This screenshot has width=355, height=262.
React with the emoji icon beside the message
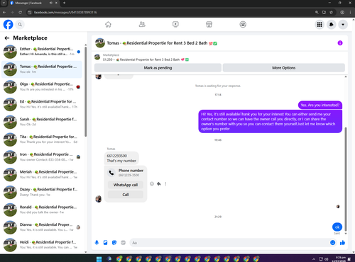[152, 183]
